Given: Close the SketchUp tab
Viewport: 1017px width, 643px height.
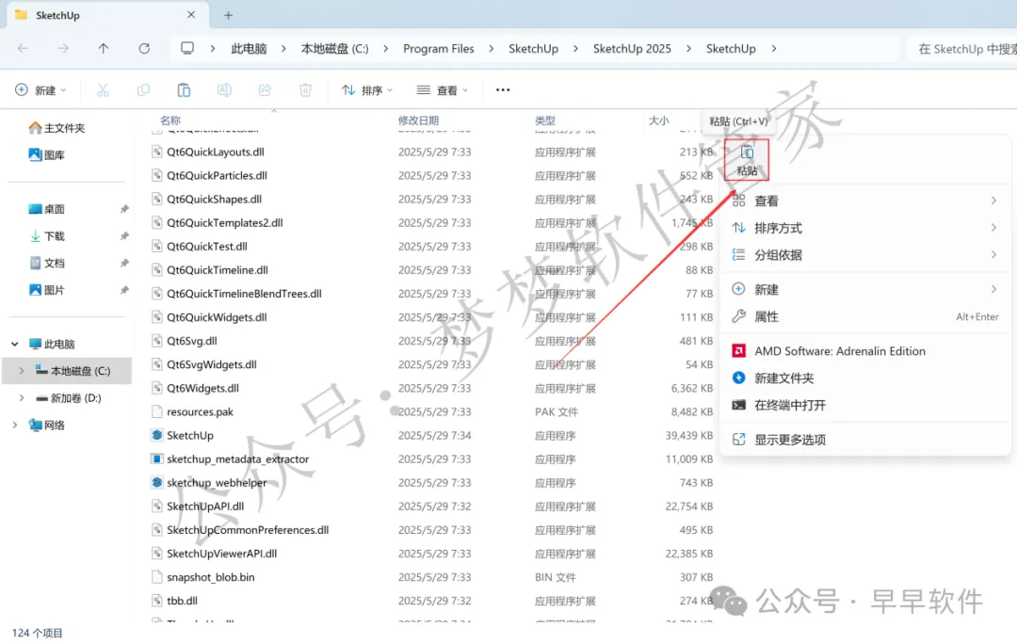Looking at the screenshot, I should tap(190, 15).
